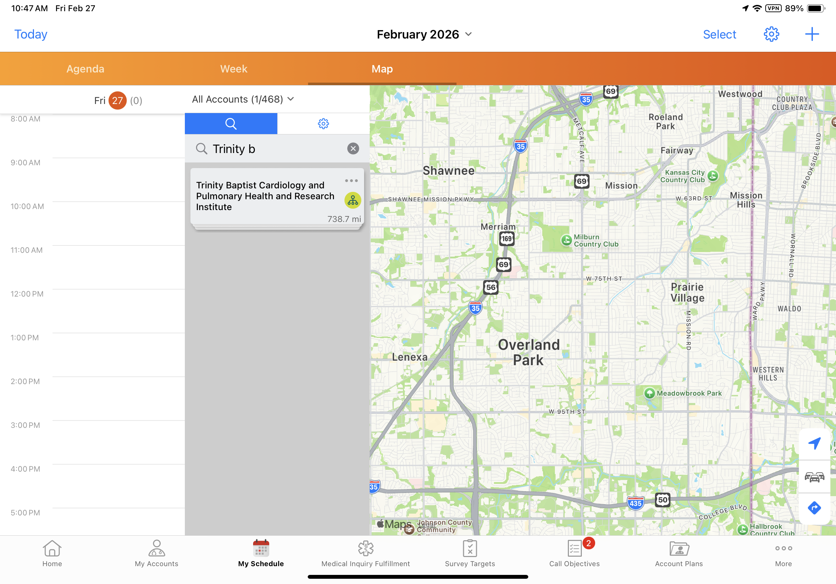The width and height of the screenshot is (836, 584).
Task: Switch to the Agenda tab
Action: (85, 69)
